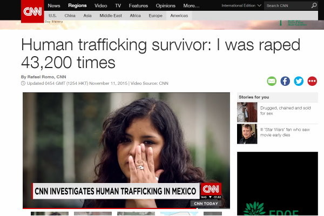
Task: Click the Star Wars fan story thumbnail
Action: pyautogui.click(x=247, y=134)
